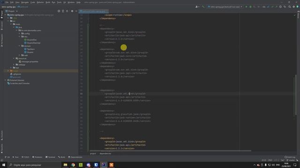Click the editor horizontal scrollbar
This screenshot has height=168, width=300.
170,151
